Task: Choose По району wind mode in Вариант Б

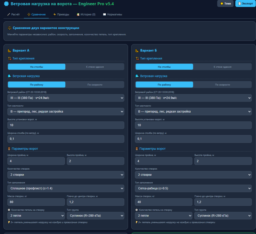Action: point(164,85)
